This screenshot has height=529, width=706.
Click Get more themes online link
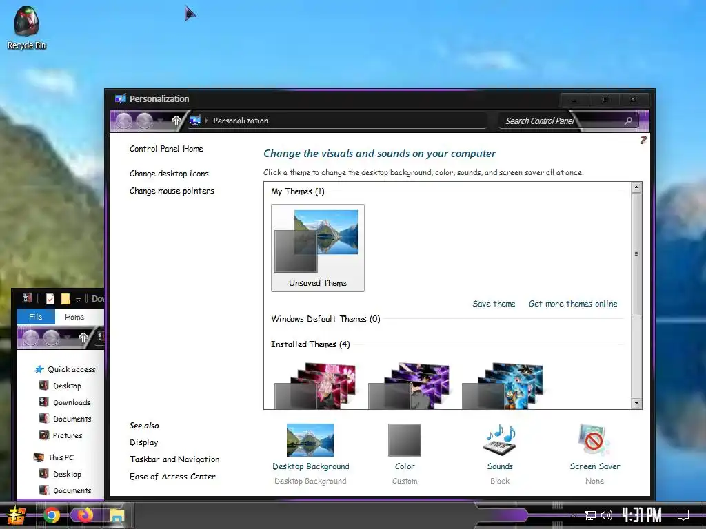click(573, 304)
